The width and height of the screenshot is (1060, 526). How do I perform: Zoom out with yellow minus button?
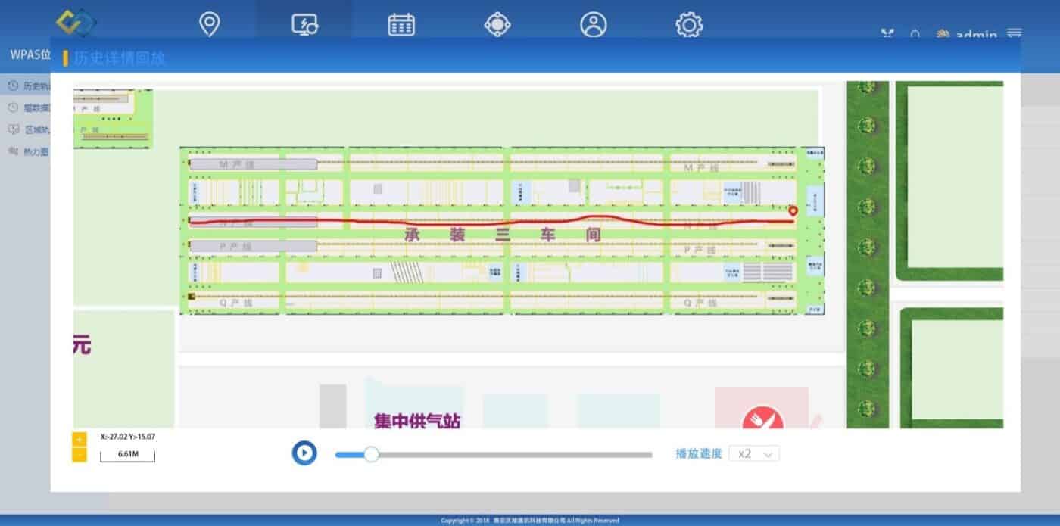click(79, 455)
